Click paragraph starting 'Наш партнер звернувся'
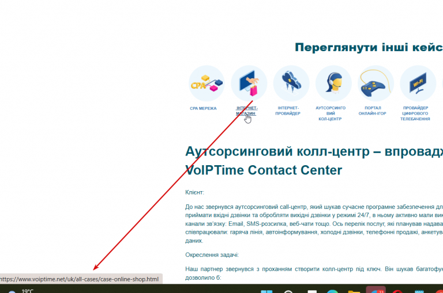This screenshot has width=443, height=293. 314,273
